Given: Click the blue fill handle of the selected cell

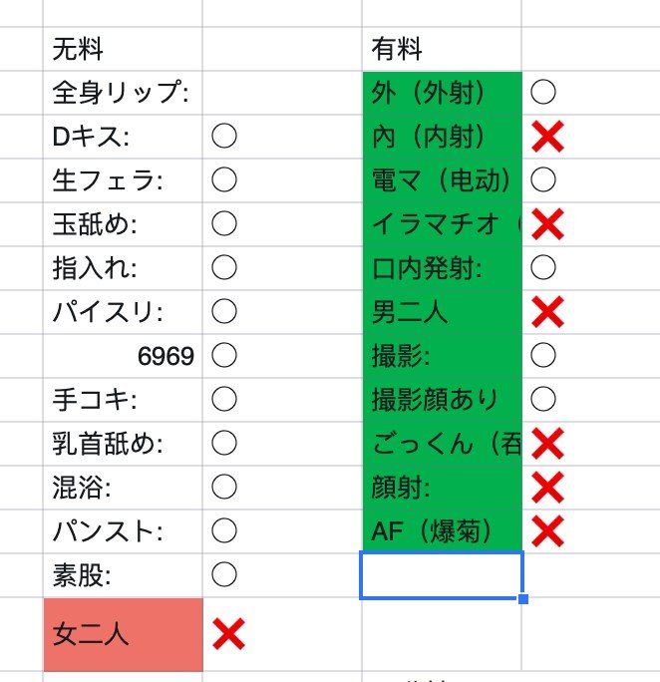Looking at the screenshot, I should point(523,598).
